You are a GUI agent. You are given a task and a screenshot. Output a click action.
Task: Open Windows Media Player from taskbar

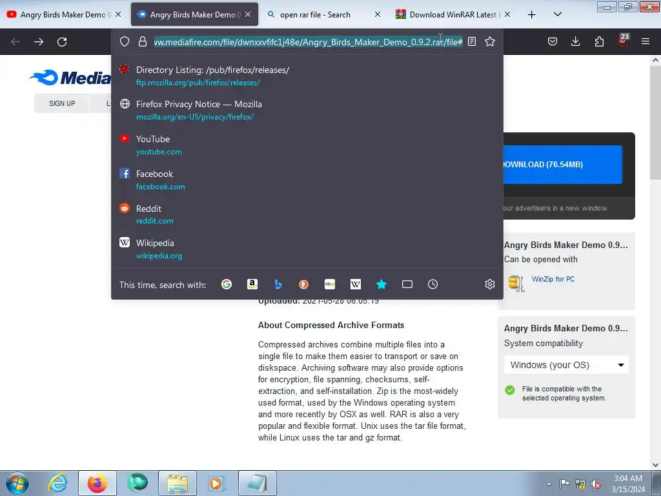[x=217, y=483]
